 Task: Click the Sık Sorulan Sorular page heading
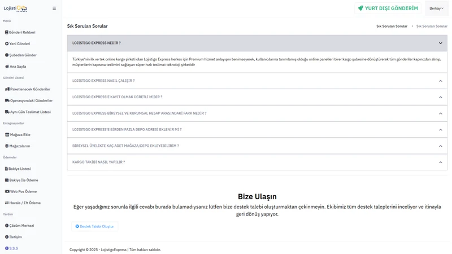(88, 26)
